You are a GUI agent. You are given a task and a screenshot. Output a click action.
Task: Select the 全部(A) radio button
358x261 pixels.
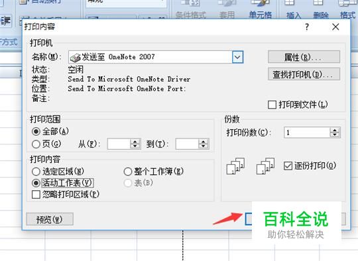36,132
